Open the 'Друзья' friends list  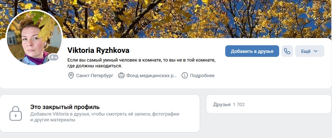[222, 105]
